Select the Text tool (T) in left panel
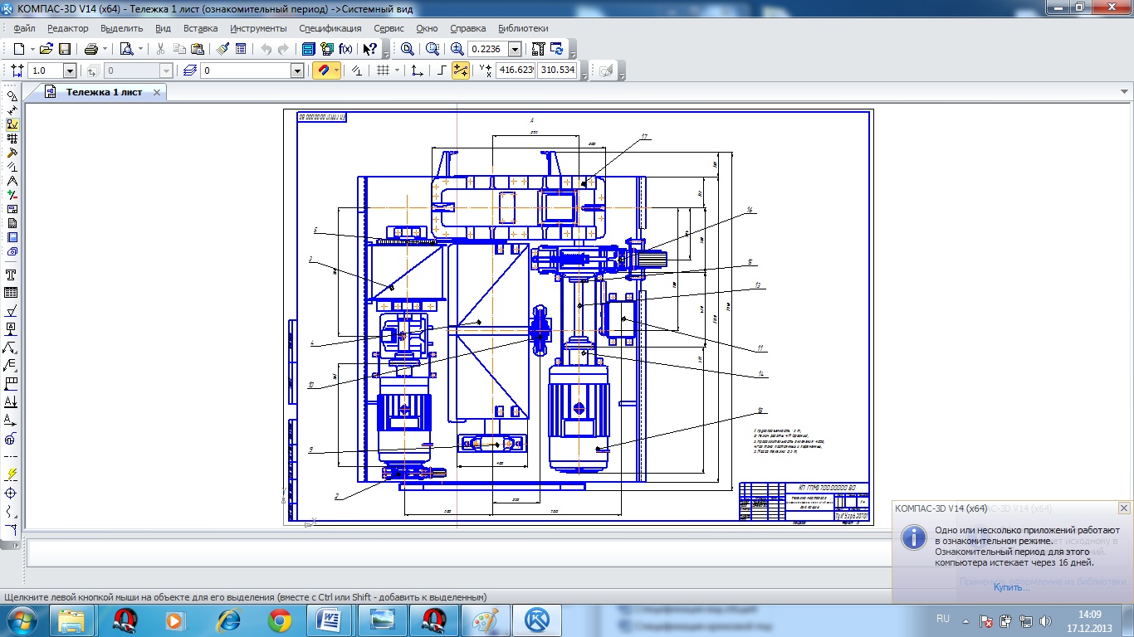 pyautogui.click(x=12, y=275)
